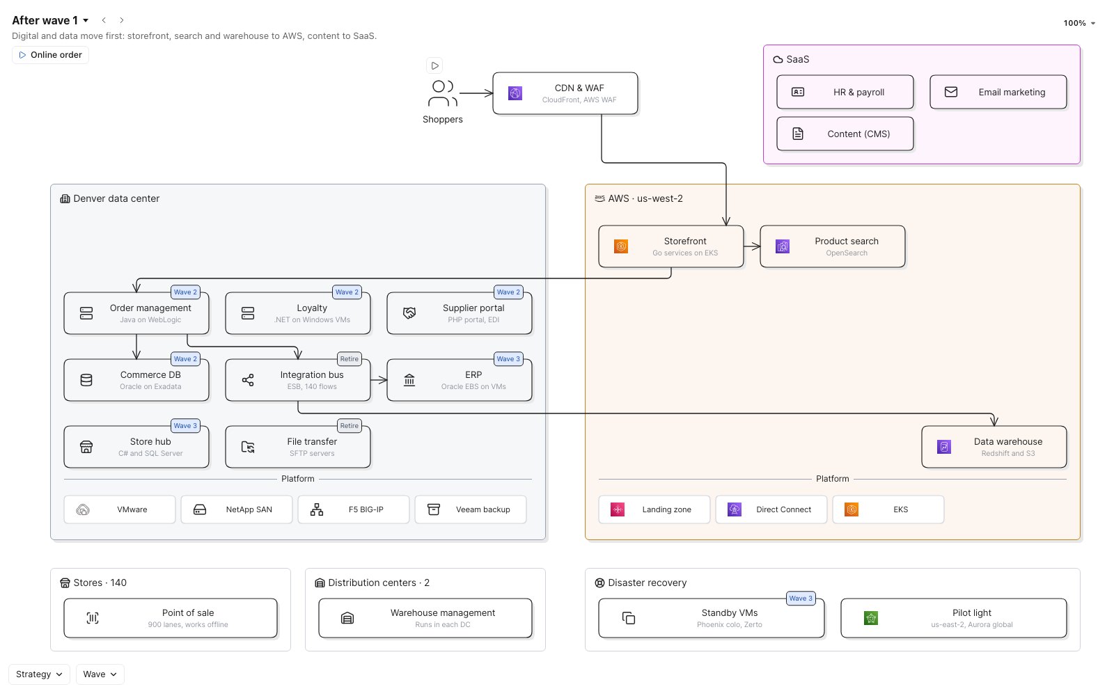This screenshot has height=696, width=1114.
Task: Go to the next wave view
Action: coord(122,20)
